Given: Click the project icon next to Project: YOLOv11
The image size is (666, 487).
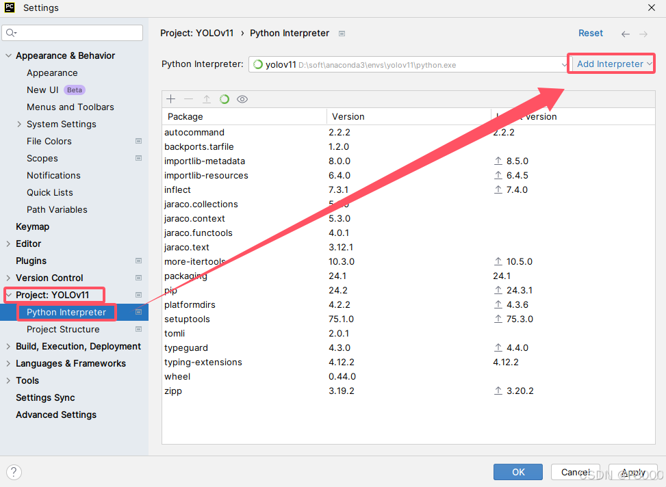Looking at the screenshot, I should (138, 295).
